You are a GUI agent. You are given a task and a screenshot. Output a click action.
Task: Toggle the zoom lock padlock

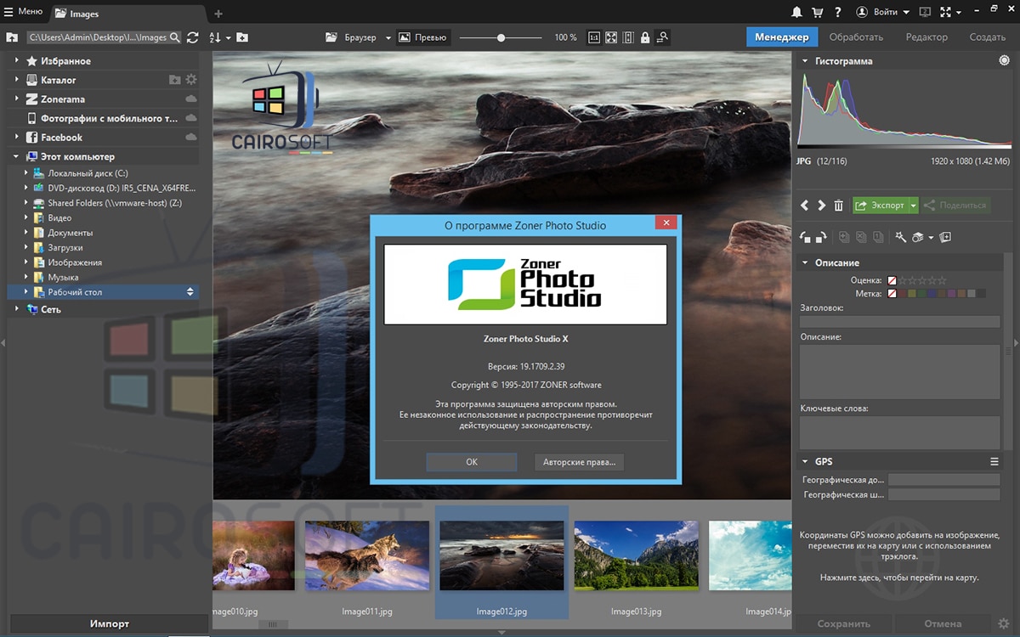(645, 37)
